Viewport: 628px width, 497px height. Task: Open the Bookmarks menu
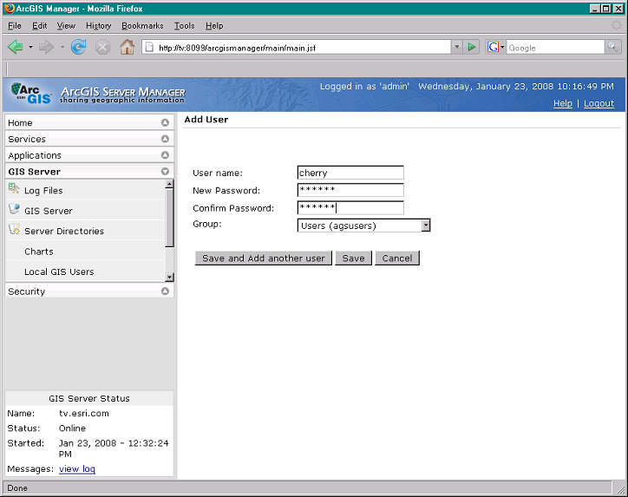(142, 26)
